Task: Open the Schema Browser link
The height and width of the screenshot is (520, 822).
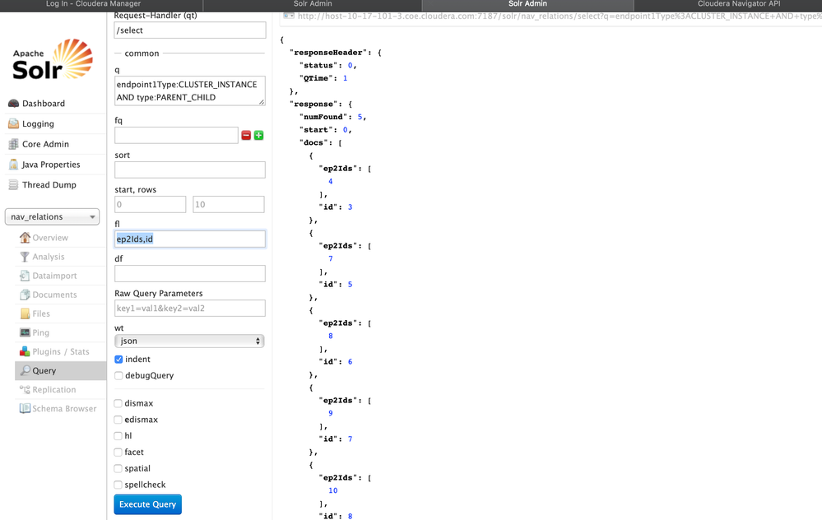Action: pos(64,408)
